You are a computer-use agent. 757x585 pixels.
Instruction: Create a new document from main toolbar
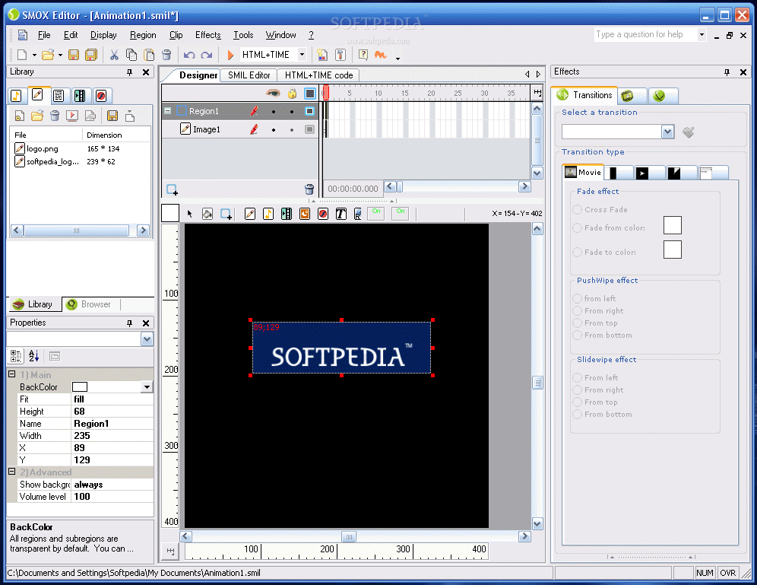(x=22, y=55)
